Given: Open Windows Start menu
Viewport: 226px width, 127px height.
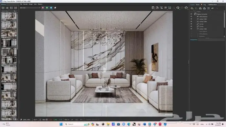Looking at the screenshot, I should pos(61,124).
